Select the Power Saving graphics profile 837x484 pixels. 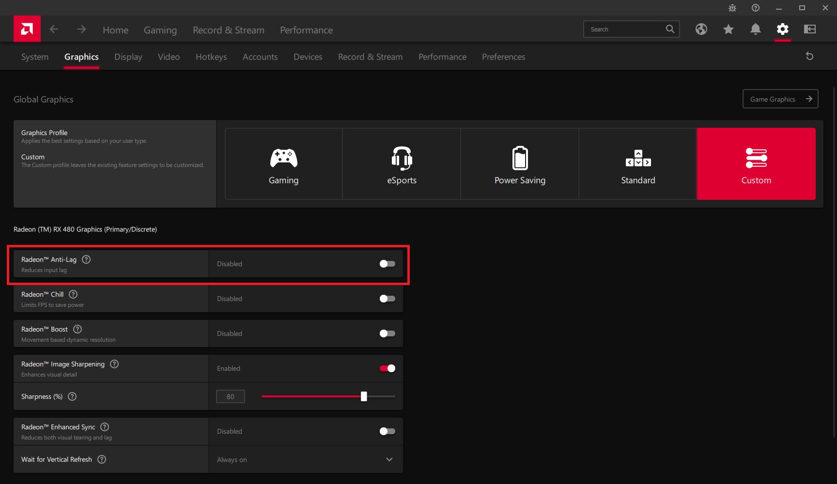point(520,164)
